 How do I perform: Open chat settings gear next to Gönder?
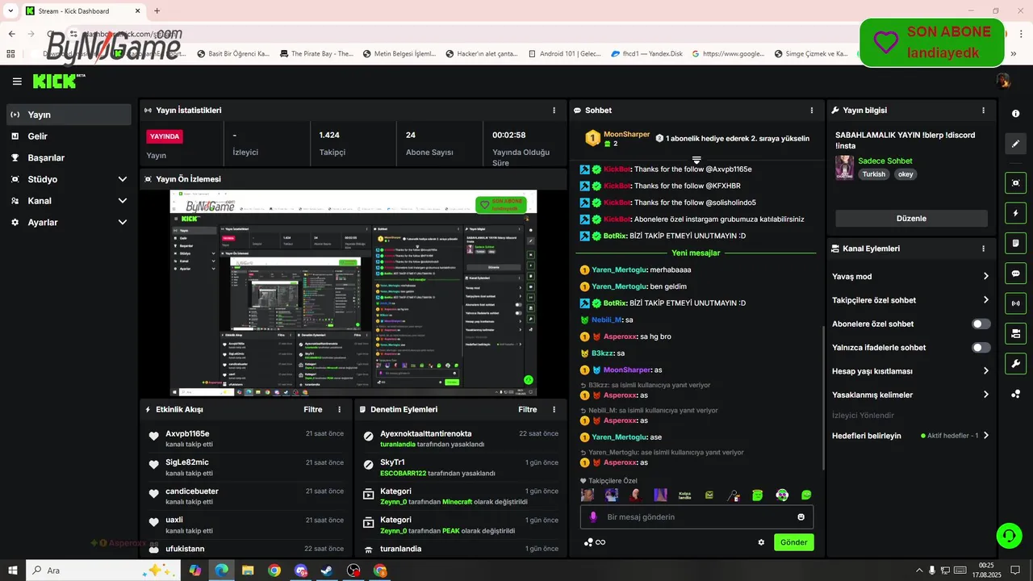pyautogui.click(x=761, y=542)
